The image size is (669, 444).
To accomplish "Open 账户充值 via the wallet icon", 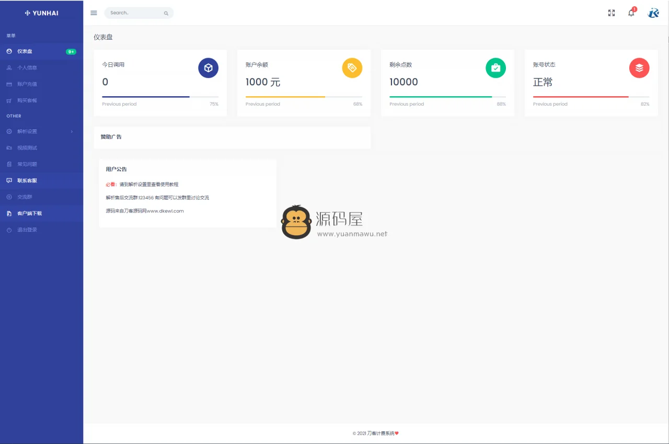I will [9, 84].
